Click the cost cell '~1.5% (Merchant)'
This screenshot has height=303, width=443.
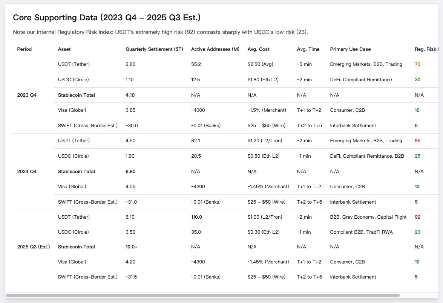[x=267, y=110]
